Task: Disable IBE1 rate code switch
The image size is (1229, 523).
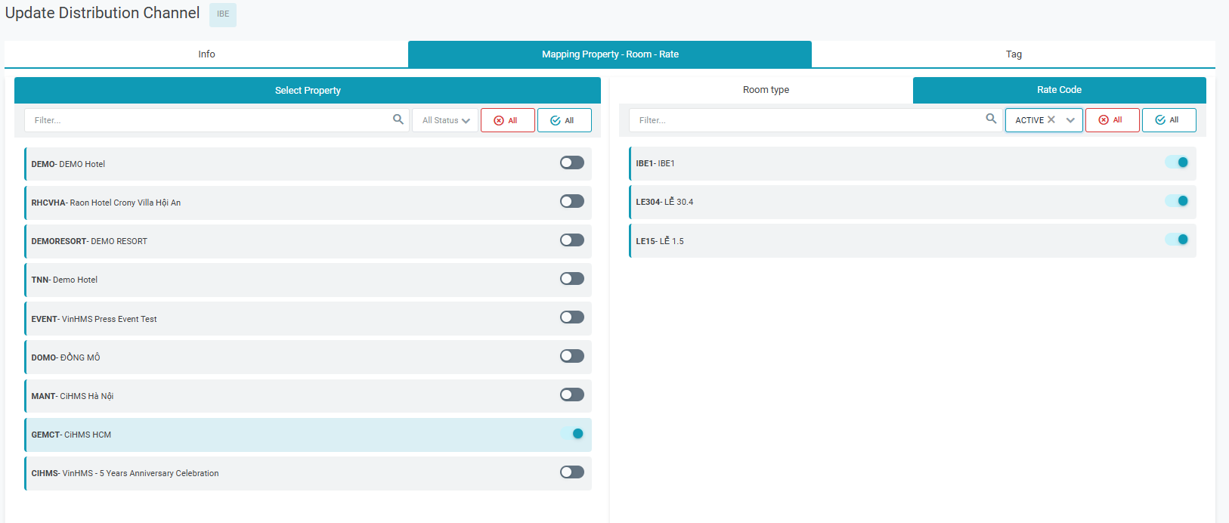Action: tap(1177, 162)
